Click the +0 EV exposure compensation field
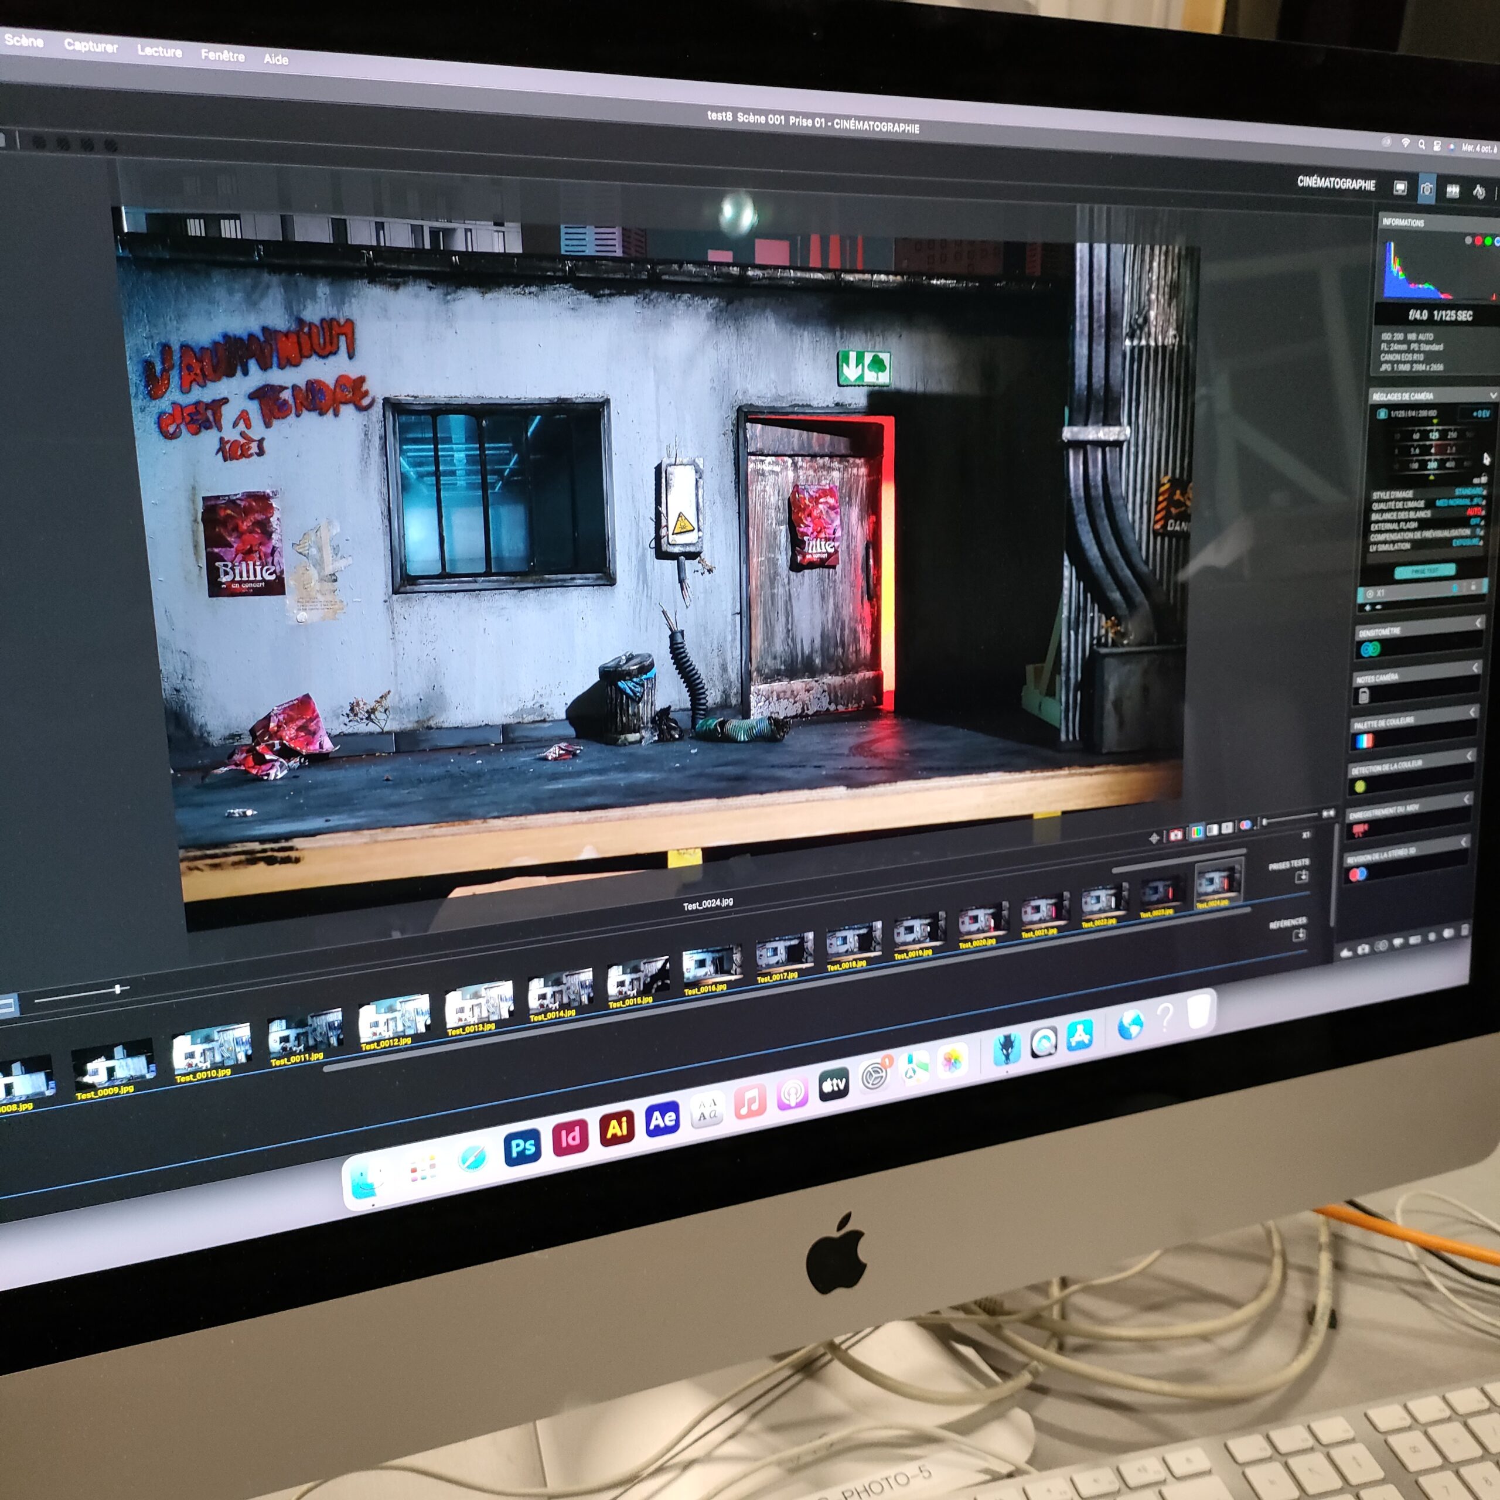This screenshot has height=1500, width=1500. tap(1475, 414)
